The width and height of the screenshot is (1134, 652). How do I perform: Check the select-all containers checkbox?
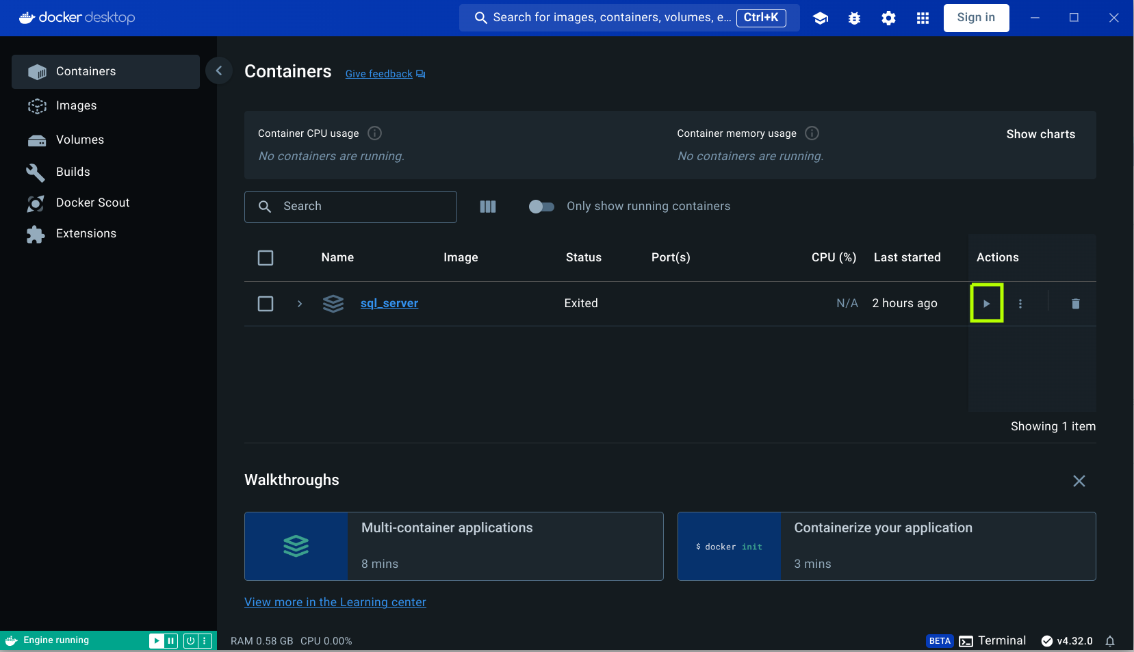[x=266, y=258]
